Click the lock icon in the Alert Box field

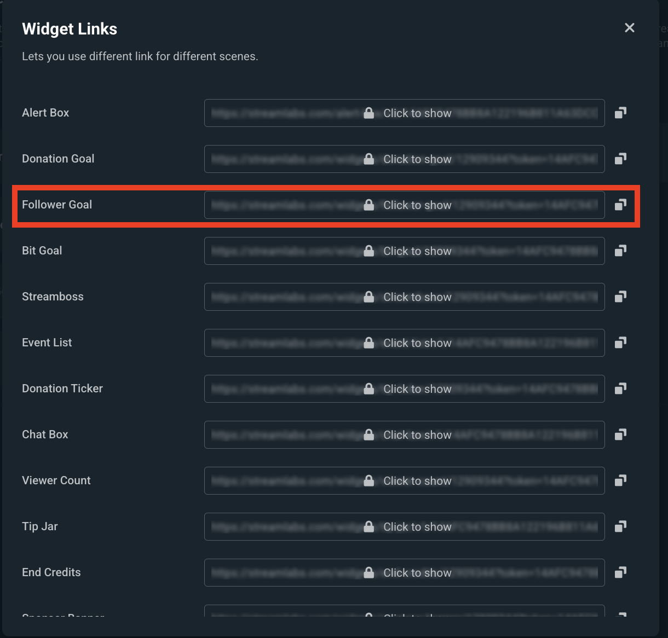click(368, 113)
